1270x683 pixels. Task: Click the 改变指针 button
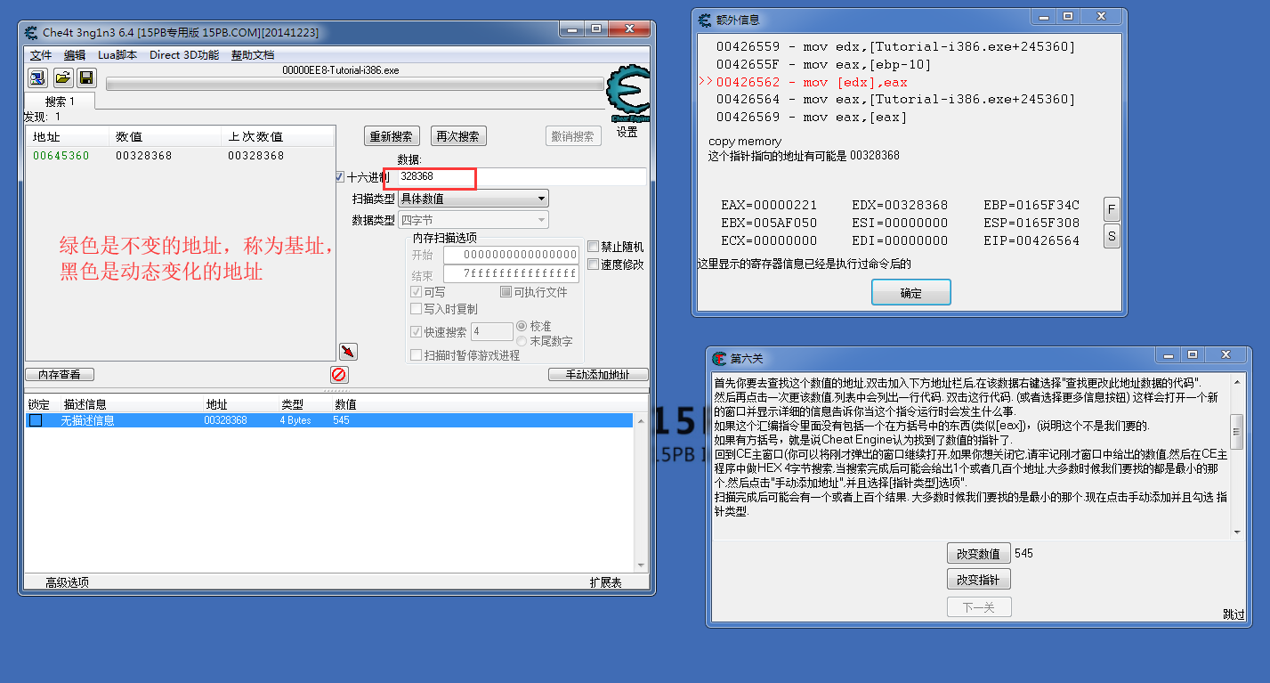coord(978,580)
